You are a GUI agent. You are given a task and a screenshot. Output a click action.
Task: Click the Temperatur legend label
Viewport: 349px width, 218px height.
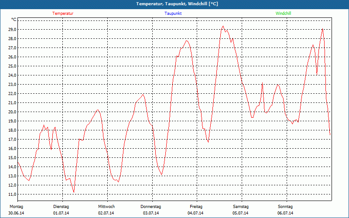(x=63, y=14)
